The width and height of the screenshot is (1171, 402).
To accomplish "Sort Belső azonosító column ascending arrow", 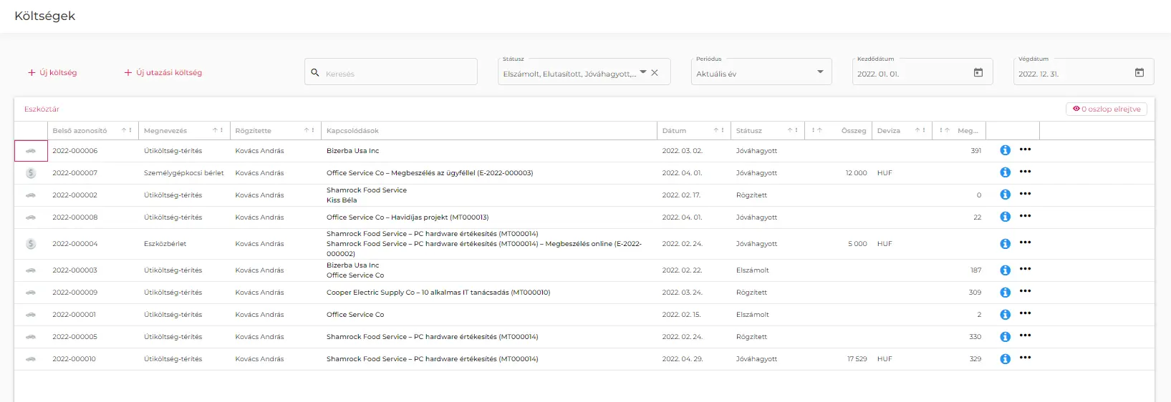I will coord(124,130).
